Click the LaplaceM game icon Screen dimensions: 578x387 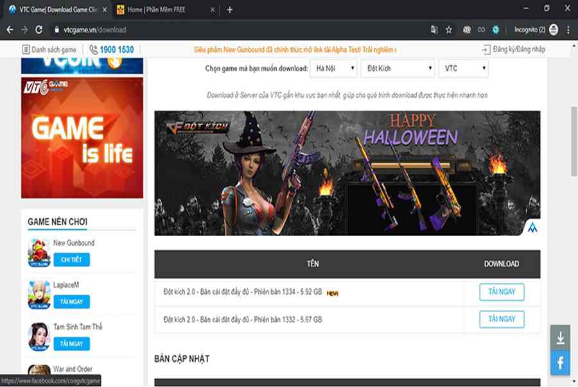tap(39, 295)
